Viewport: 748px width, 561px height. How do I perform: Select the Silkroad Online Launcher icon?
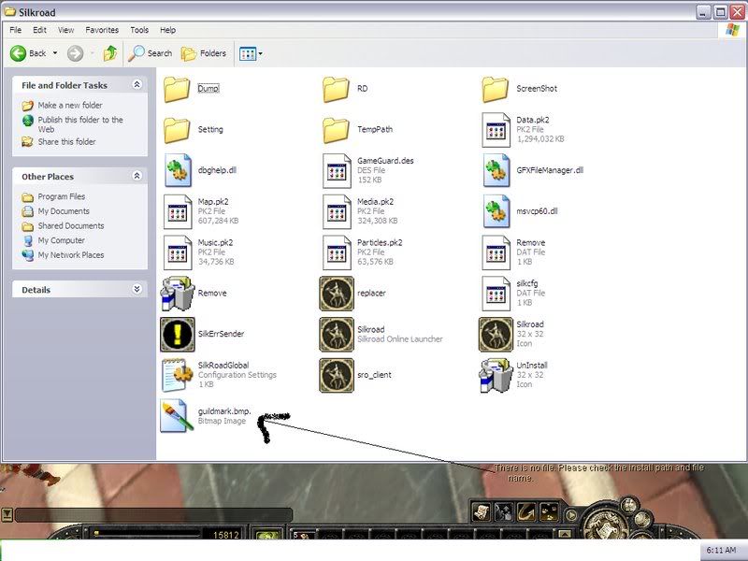[337, 335]
